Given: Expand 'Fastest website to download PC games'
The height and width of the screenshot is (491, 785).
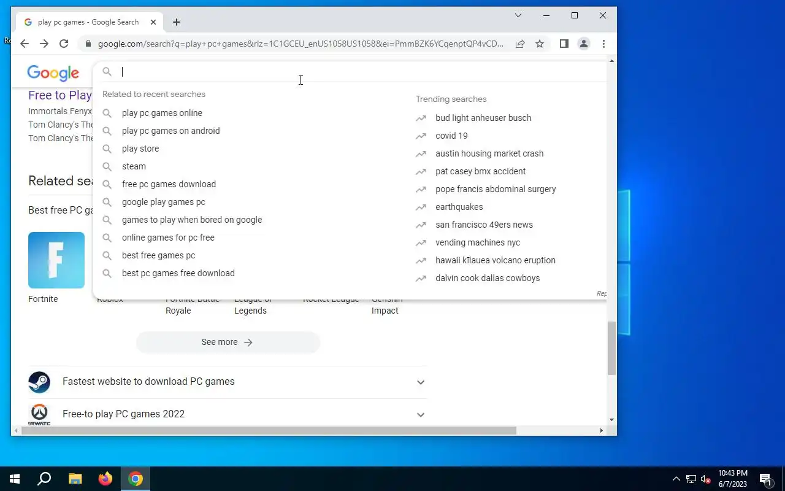Looking at the screenshot, I should [227, 382].
